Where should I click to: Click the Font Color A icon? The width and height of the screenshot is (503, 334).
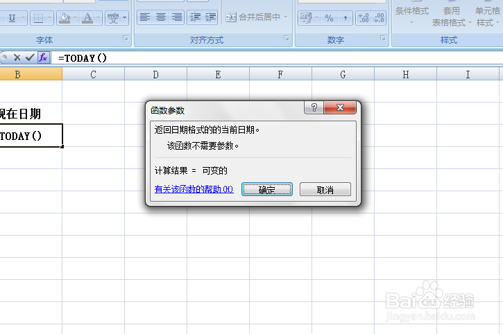click(x=87, y=17)
